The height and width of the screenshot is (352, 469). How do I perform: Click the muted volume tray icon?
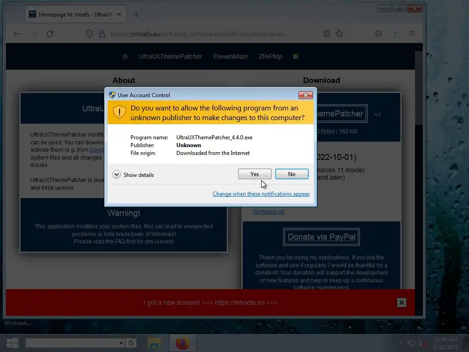[422, 344]
